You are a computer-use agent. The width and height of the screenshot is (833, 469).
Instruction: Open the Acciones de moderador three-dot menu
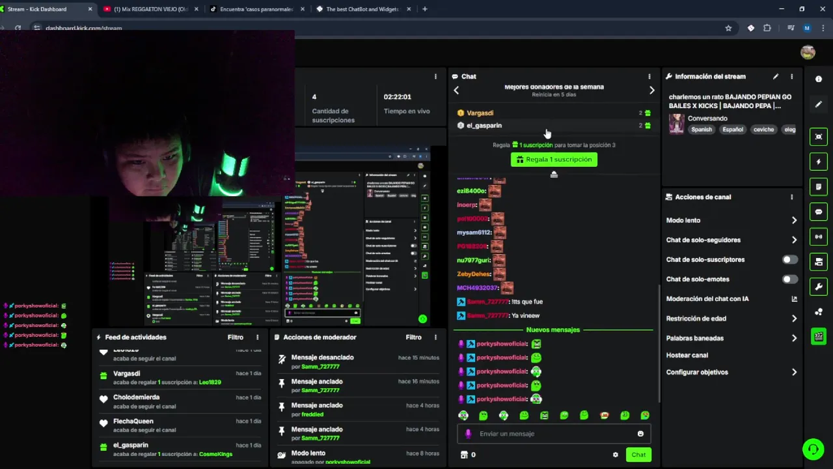click(435, 337)
